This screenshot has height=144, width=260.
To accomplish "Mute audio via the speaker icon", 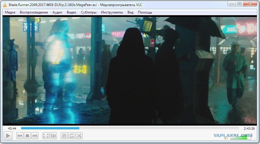I will (x=226, y=138).
